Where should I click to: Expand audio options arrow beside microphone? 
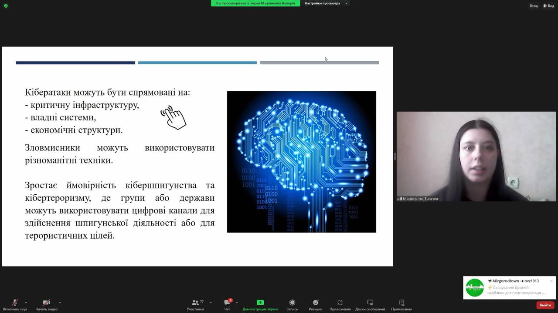pyautogui.click(x=26, y=303)
